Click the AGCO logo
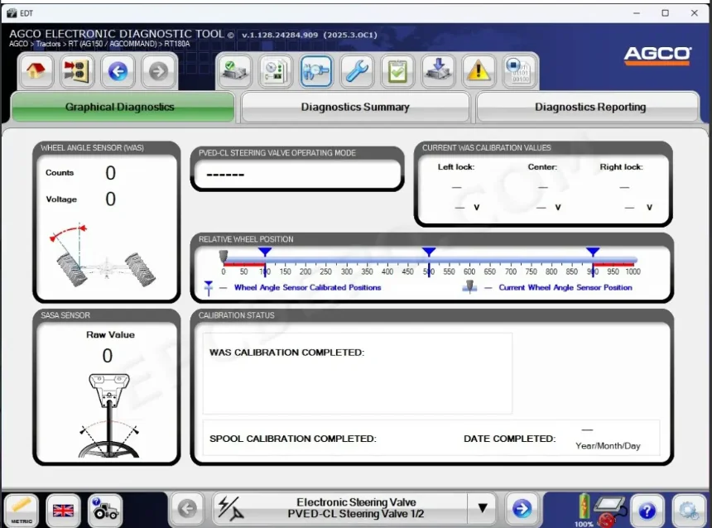The height and width of the screenshot is (528, 712). pos(657,55)
